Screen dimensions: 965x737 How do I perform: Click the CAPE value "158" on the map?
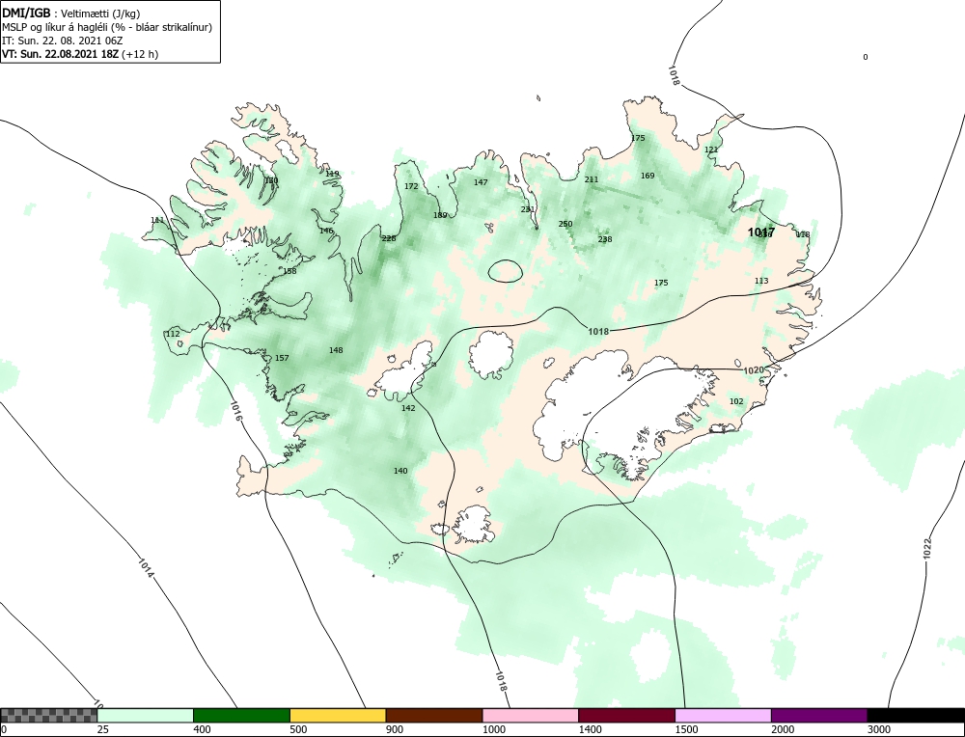(x=289, y=271)
